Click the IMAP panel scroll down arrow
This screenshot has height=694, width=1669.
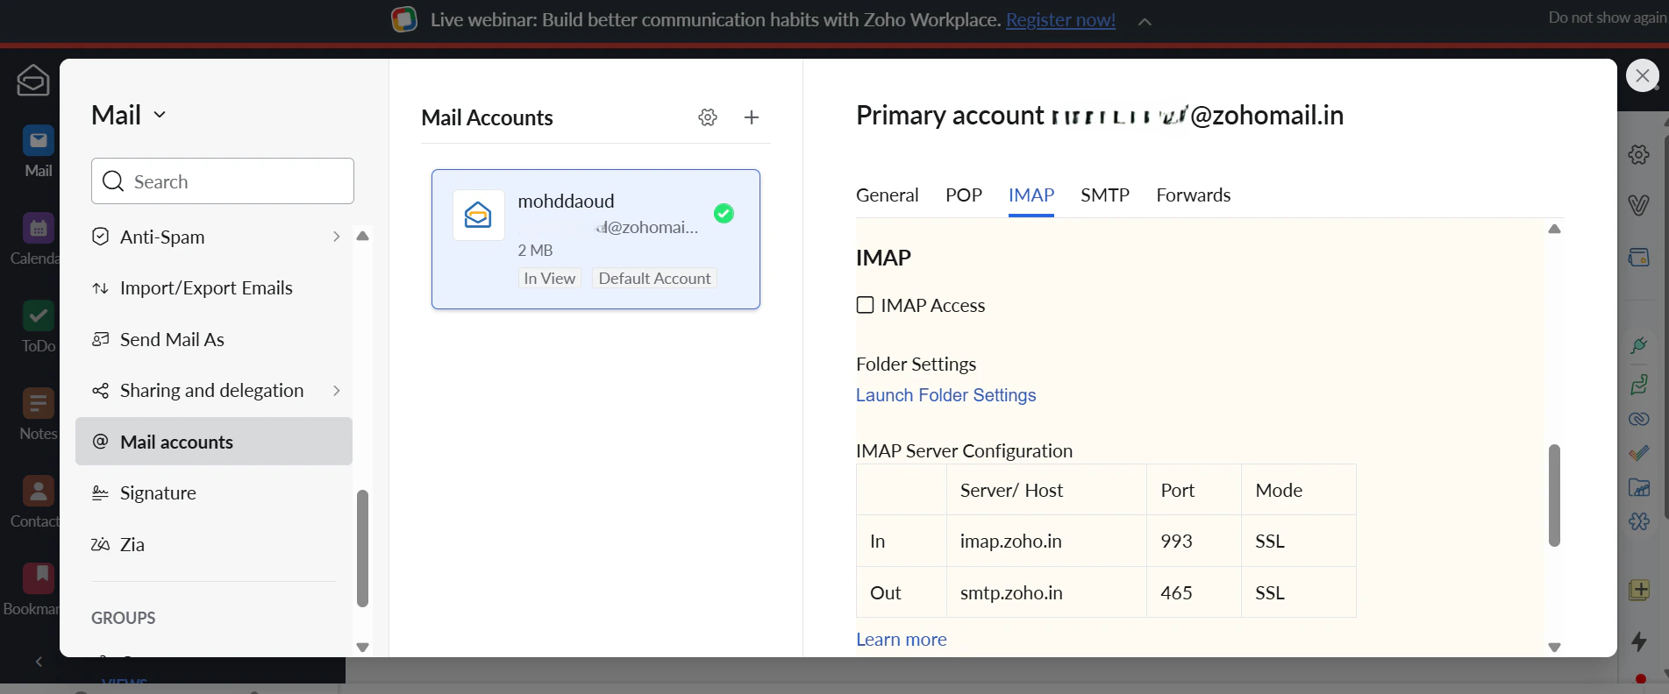coord(1554,648)
